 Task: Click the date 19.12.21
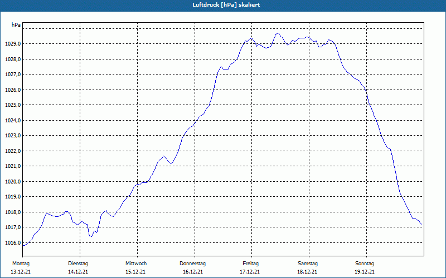(x=365, y=272)
